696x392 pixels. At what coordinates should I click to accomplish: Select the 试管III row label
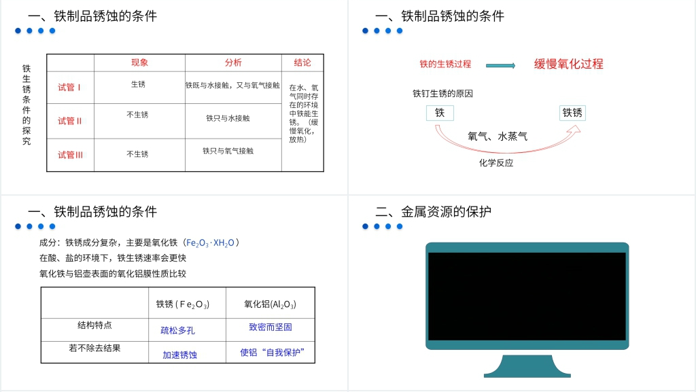tap(70, 155)
